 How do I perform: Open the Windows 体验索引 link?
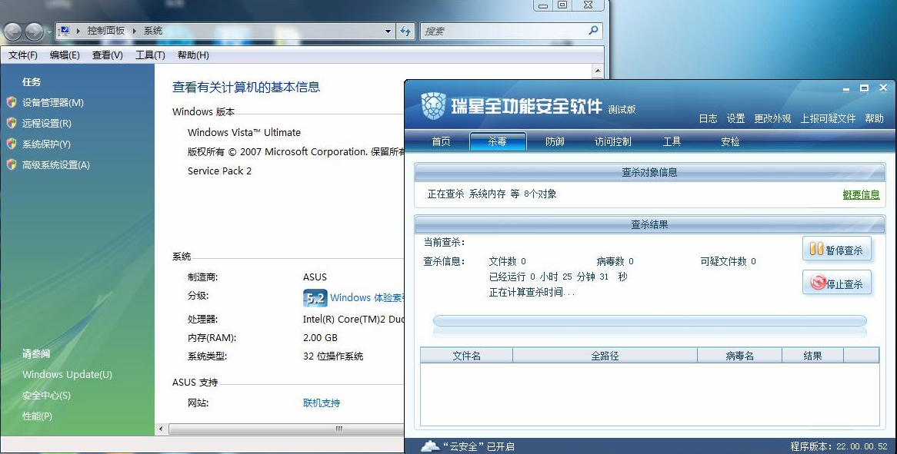(367, 297)
